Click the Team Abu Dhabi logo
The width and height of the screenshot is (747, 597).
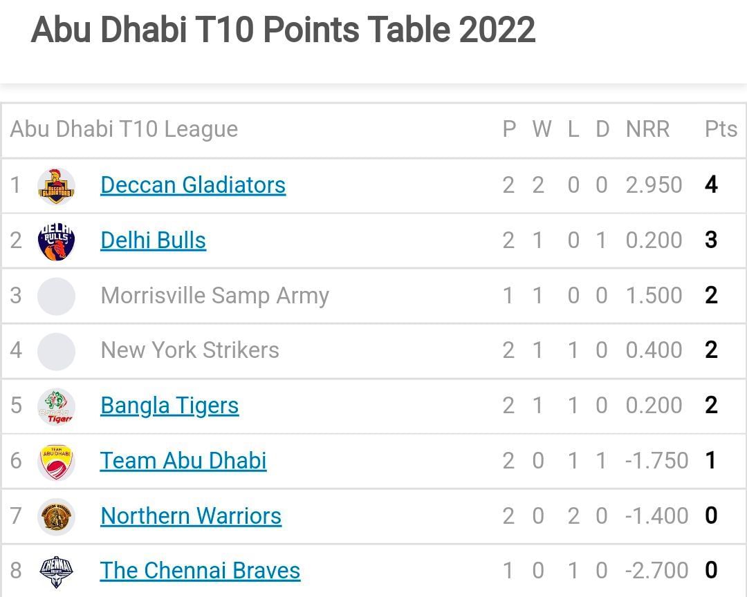pyautogui.click(x=56, y=461)
